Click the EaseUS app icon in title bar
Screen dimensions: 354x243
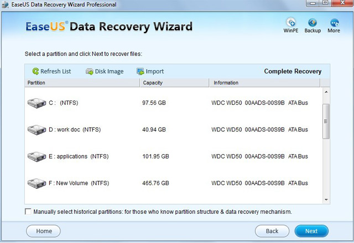click(5, 4)
